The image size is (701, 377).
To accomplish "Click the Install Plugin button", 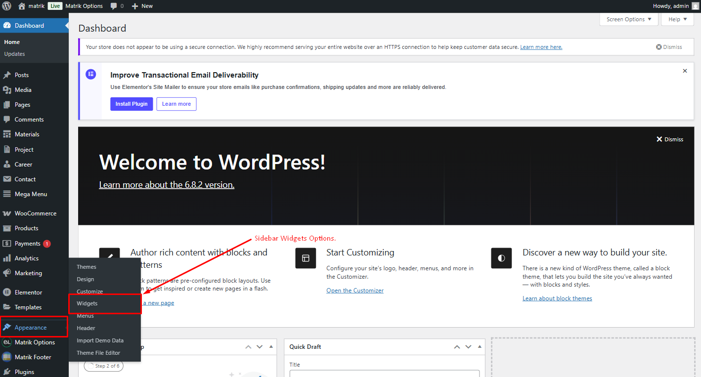I will coord(131,104).
